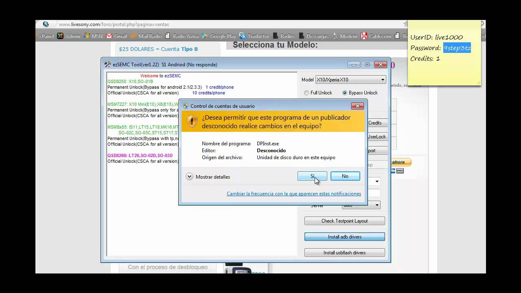Close the Control de cuentas de usuario dialog
The image size is (521, 293).
357,106
